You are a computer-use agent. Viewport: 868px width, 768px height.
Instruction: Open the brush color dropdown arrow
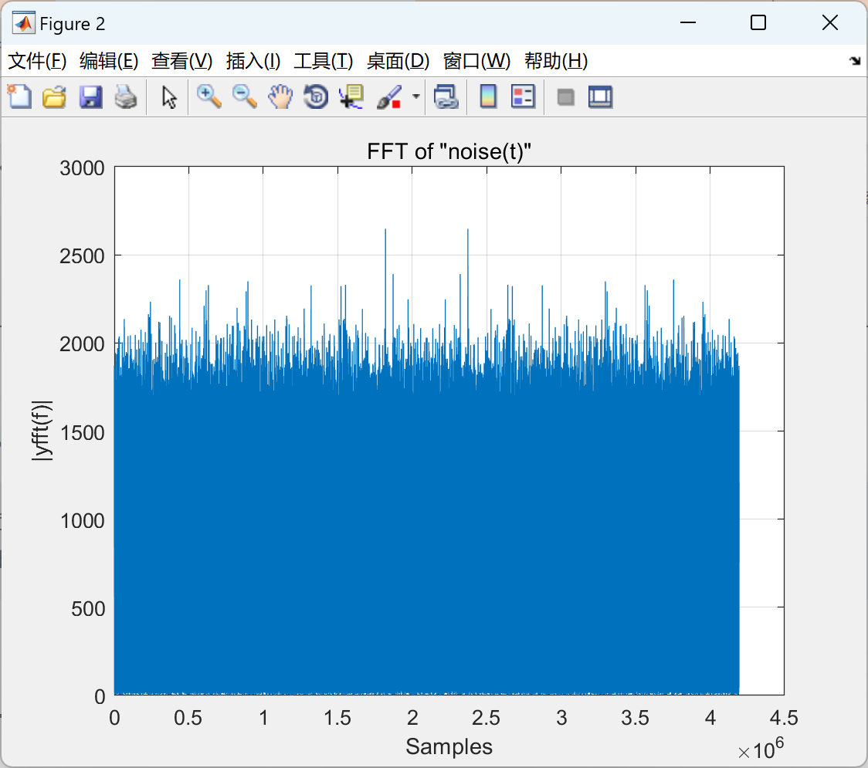pos(416,96)
